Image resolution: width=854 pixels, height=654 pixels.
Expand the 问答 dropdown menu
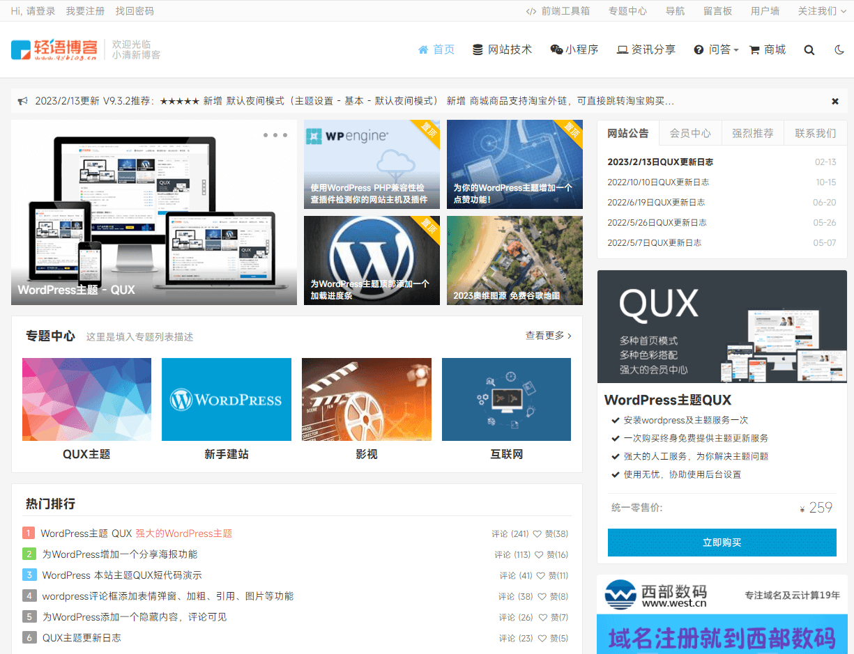(x=718, y=49)
